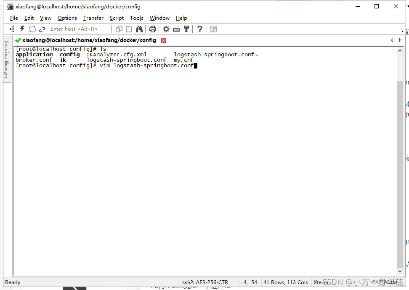This screenshot has width=409, height=290.
Task: Open the Session Manager toolbar icon
Action: 12,29
